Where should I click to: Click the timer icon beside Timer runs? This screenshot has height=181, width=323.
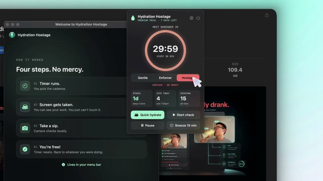click(x=25, y=86)
